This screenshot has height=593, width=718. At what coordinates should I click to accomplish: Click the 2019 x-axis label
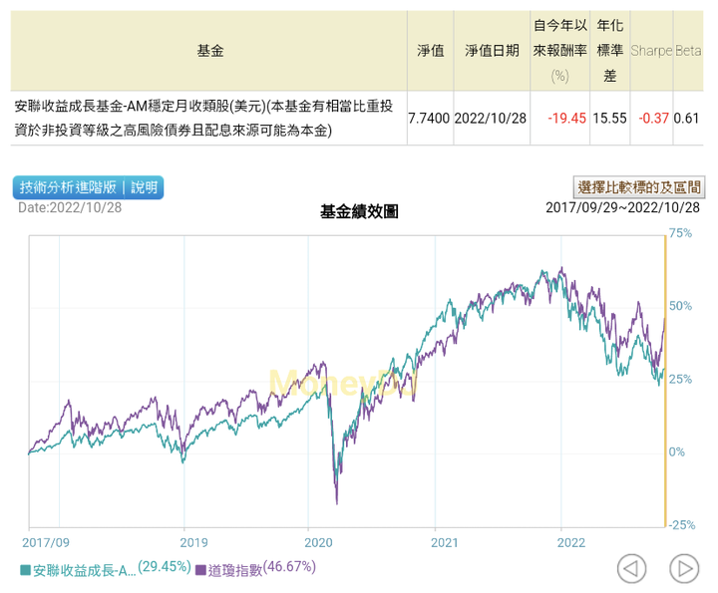[193, 542]
